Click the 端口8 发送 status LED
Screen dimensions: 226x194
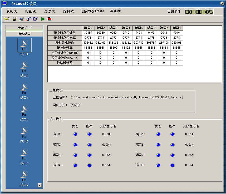pos(158,165)
